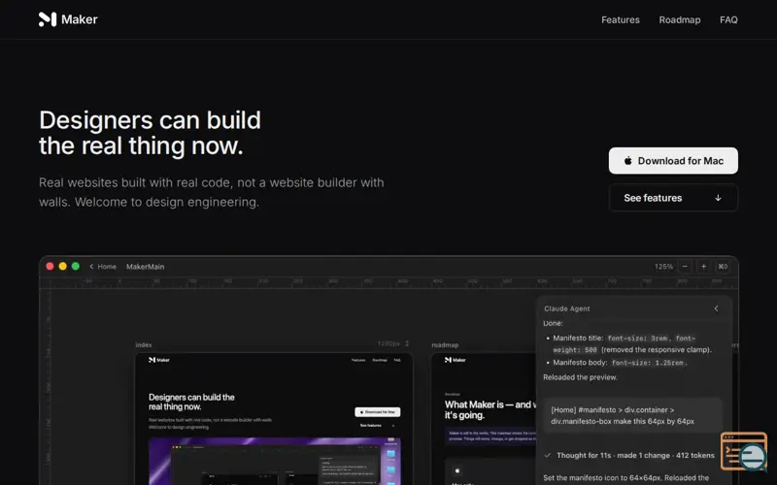Image resolution: width=777 pixels, height=485 pixels.
Task: Click the purple screenshot image in index frame
Action: point(275,461)
